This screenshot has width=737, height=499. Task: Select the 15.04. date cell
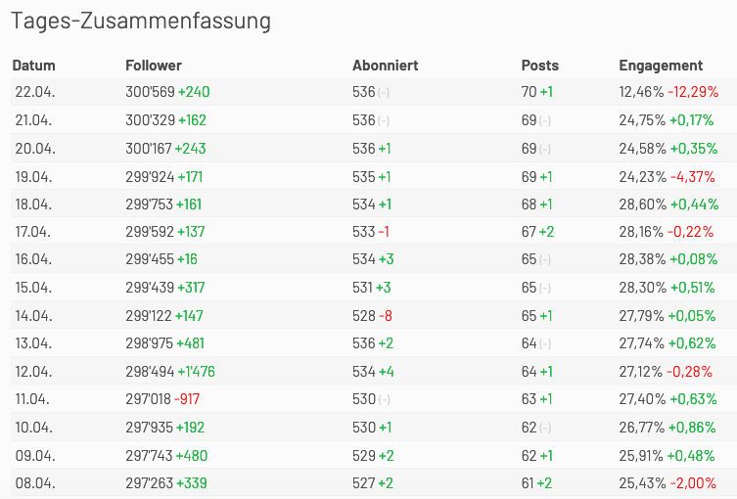point(33,288)
